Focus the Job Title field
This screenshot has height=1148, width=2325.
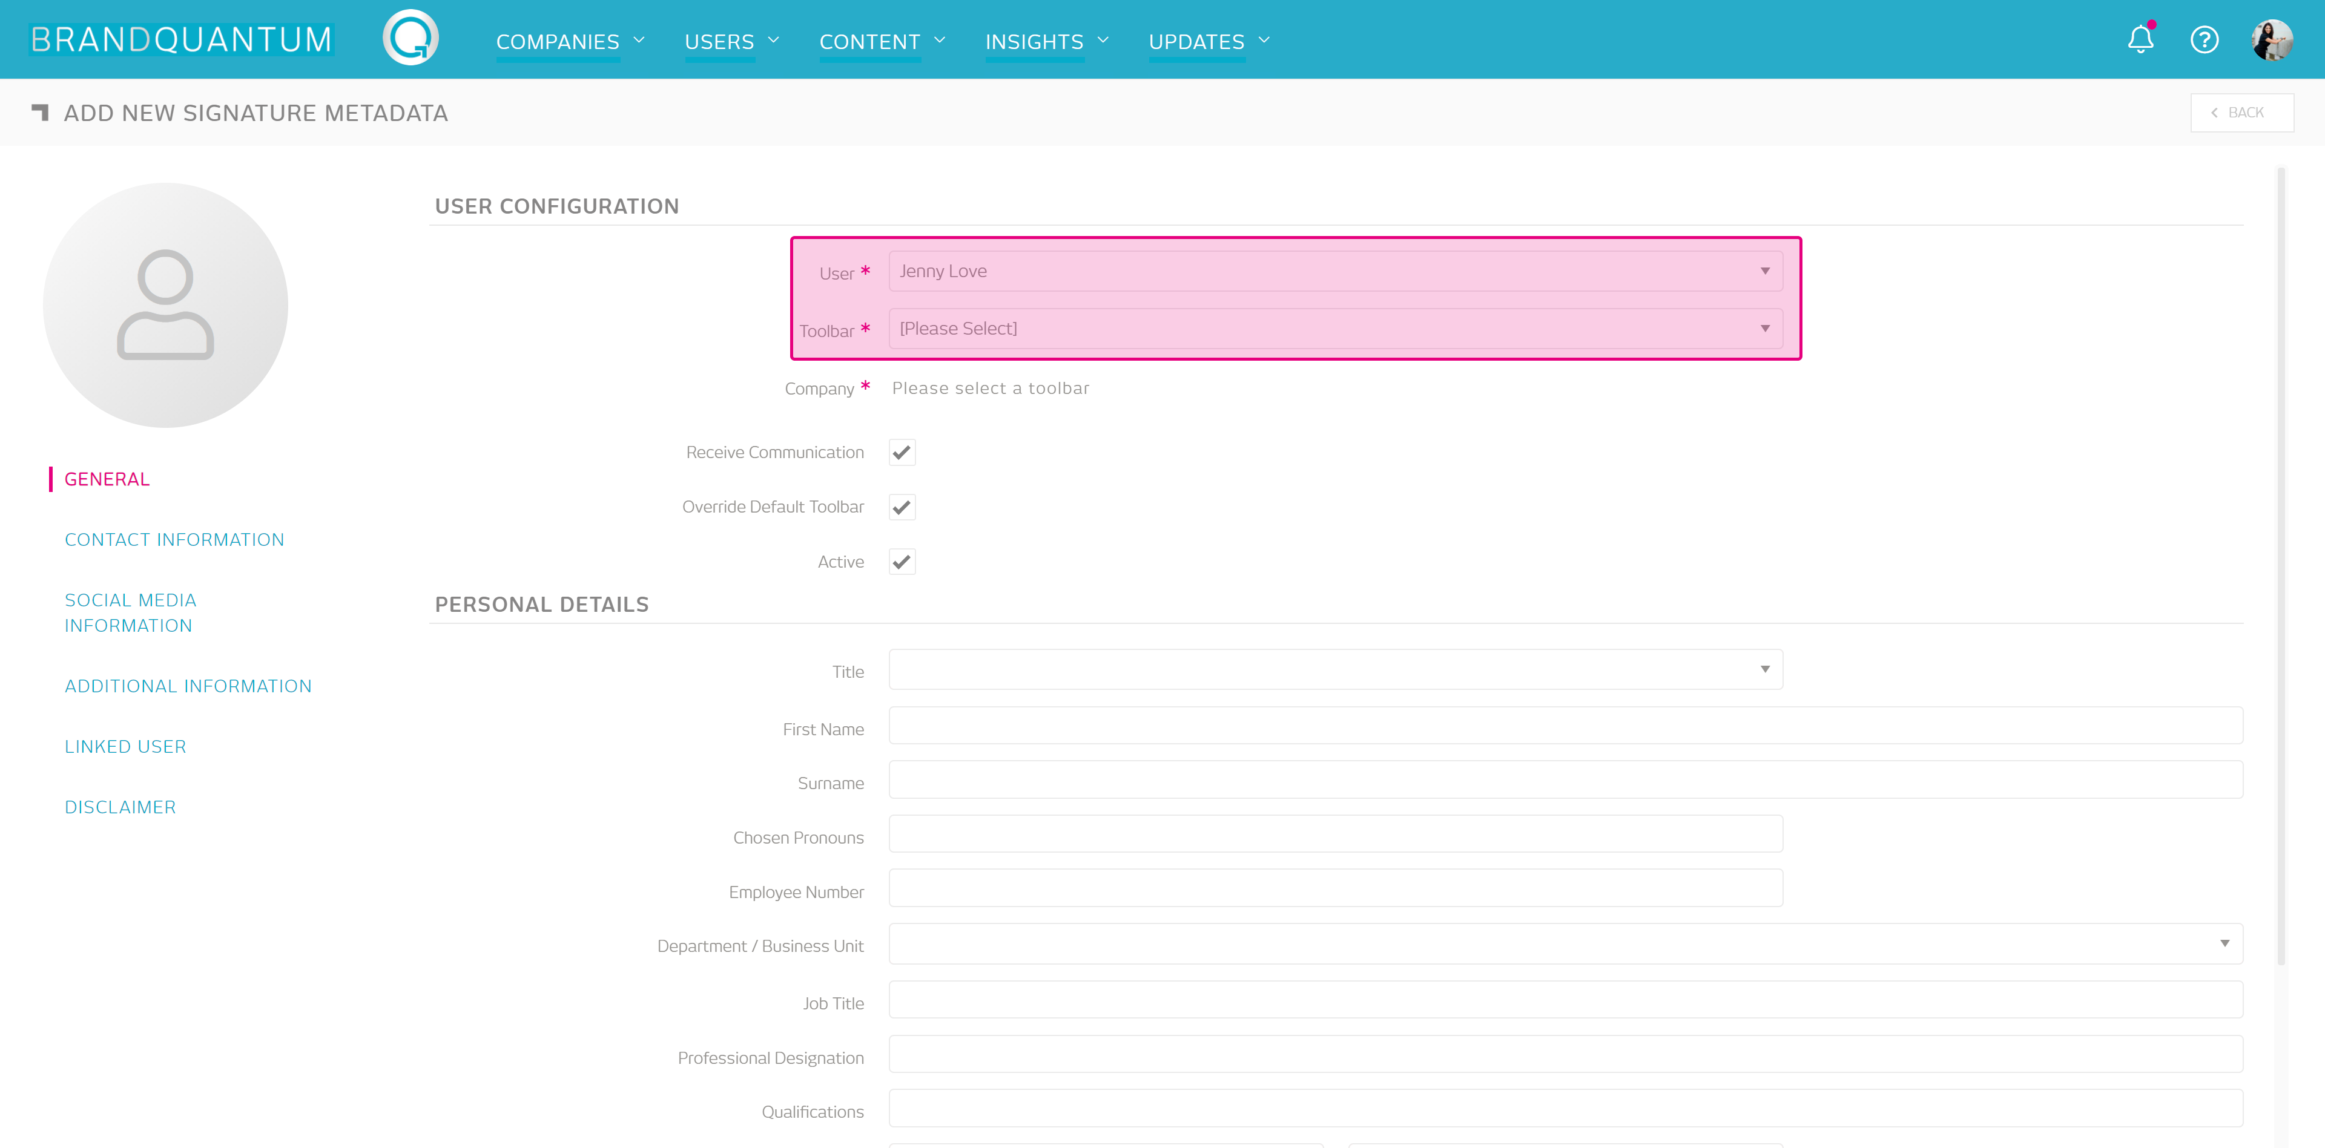pyautogui.click(x=1565, y=1000)
